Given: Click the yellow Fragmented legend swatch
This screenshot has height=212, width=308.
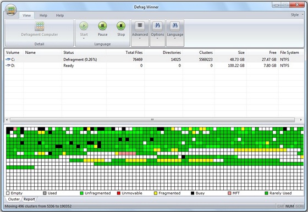Looking at the screenshot, I should [x=156, y=193].
